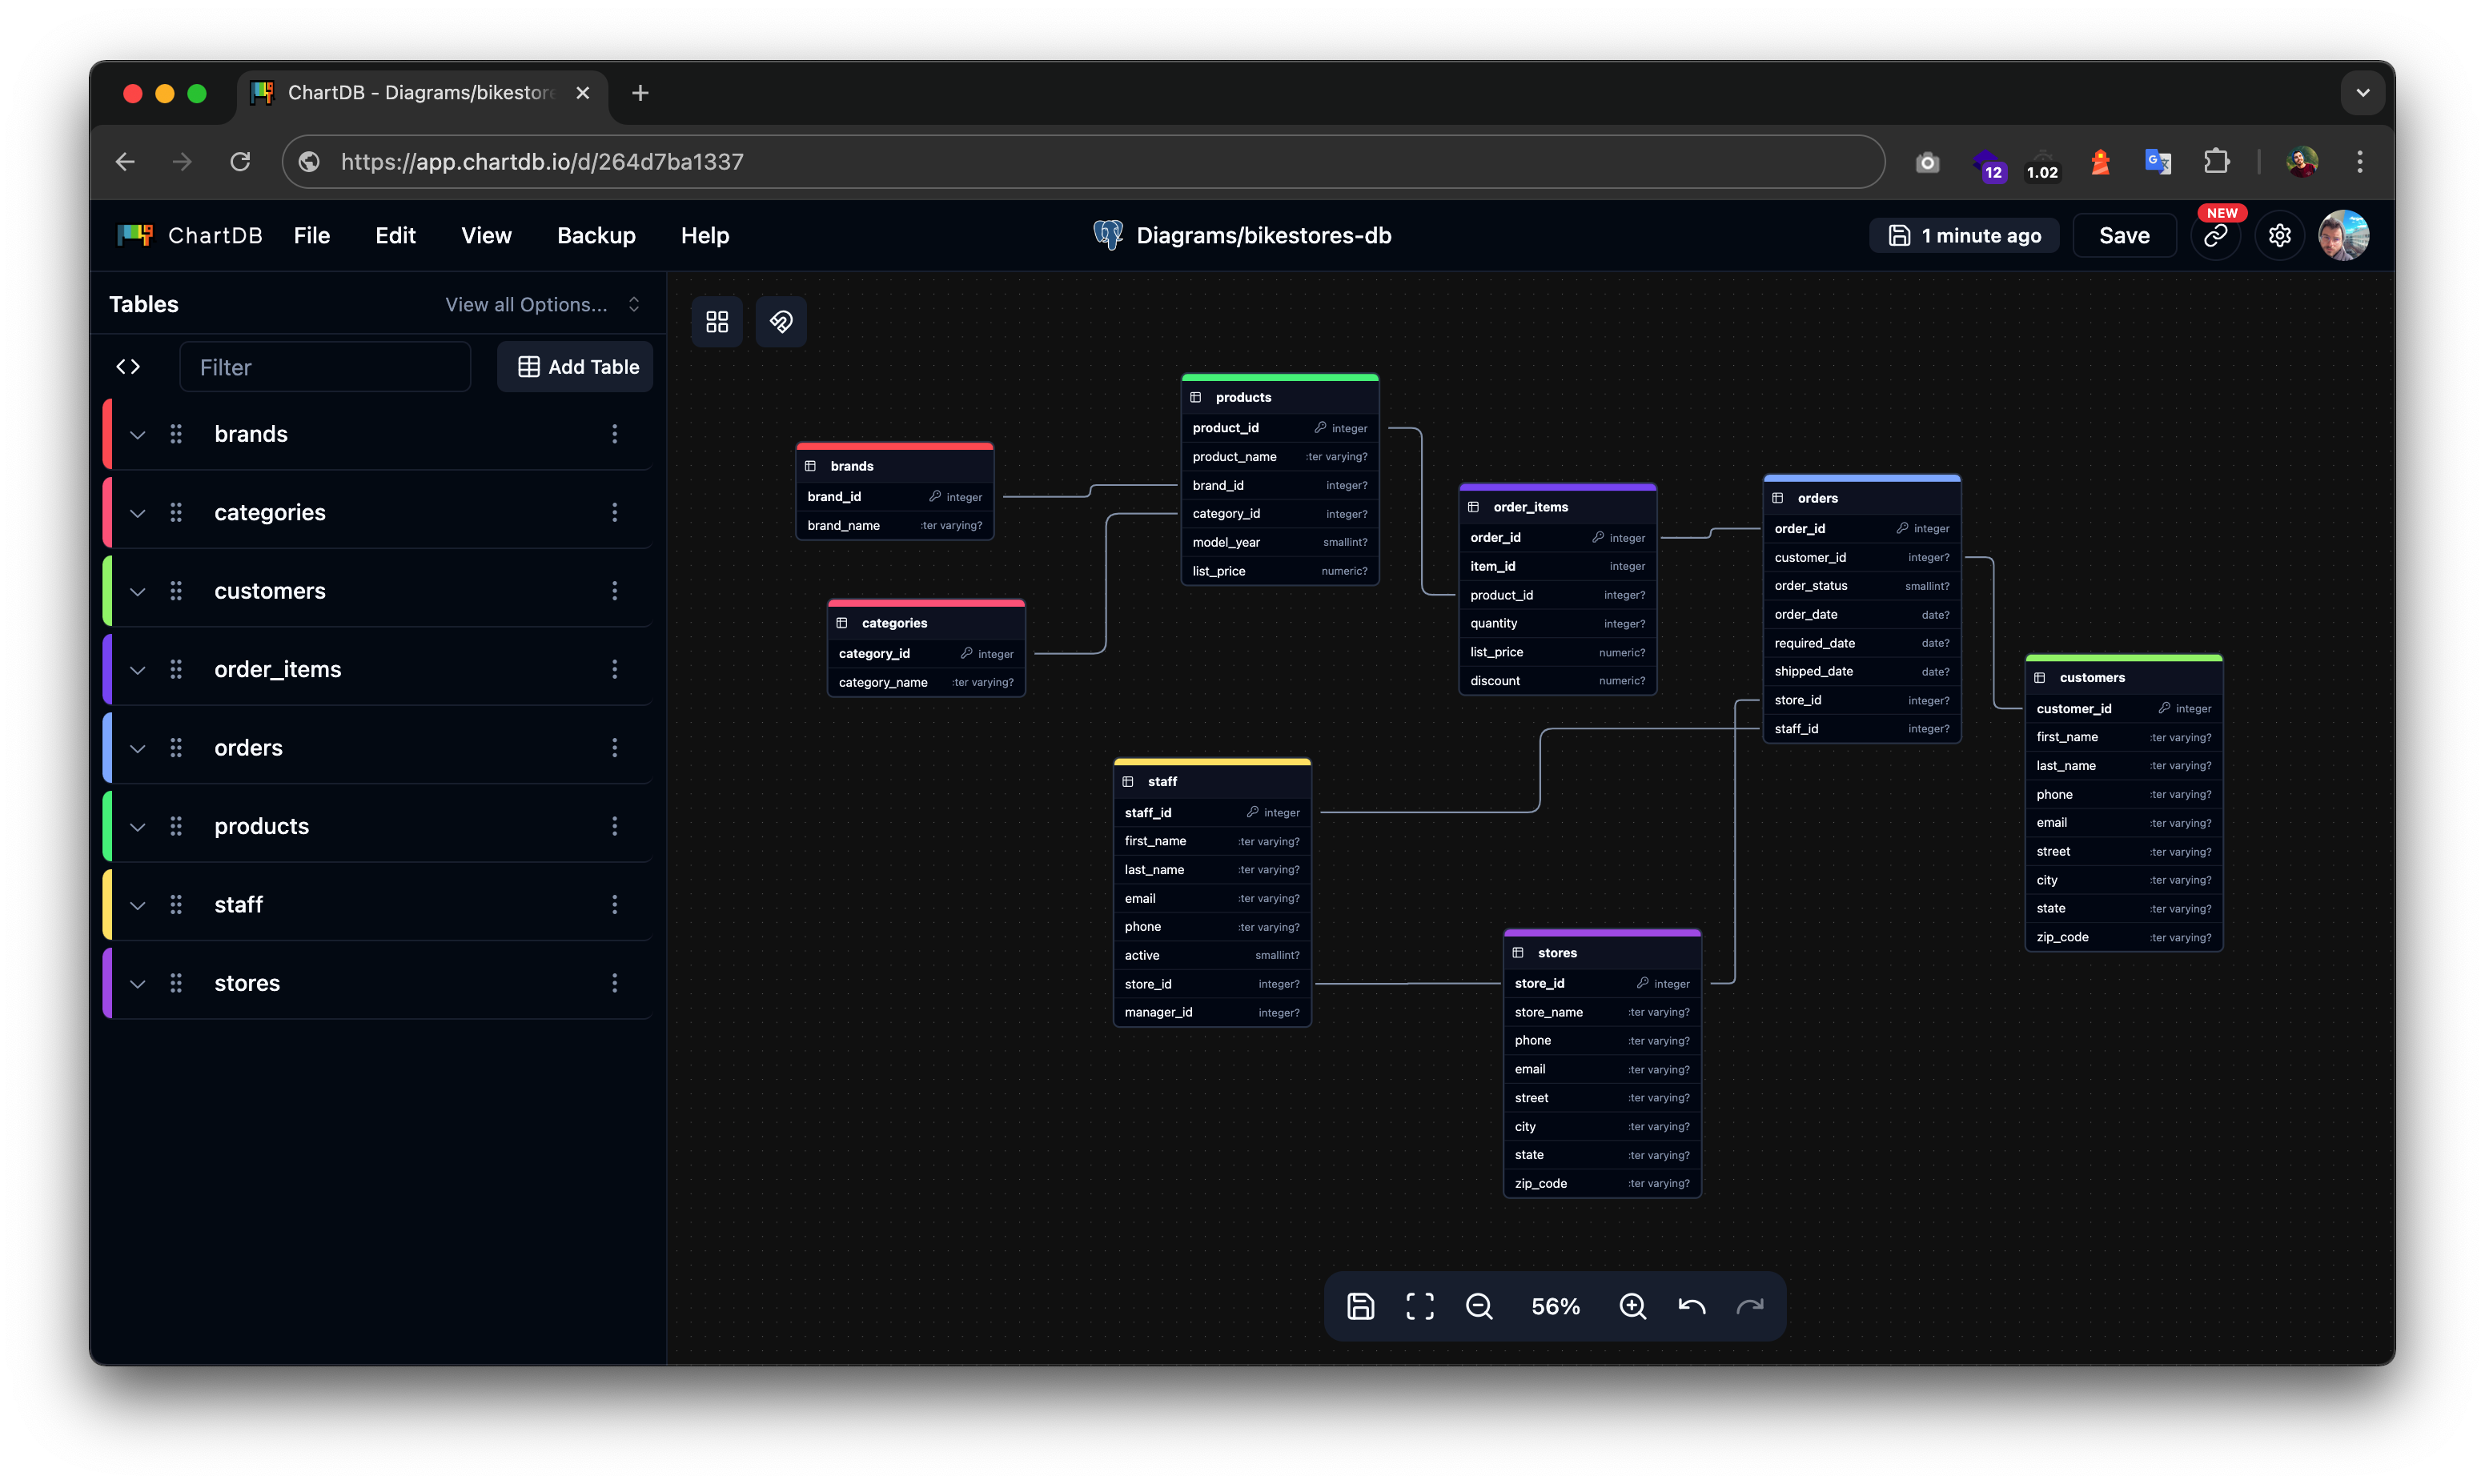
Task: Toggle the DBML code view icon beside Filter
Action: [x=128, y=367]
